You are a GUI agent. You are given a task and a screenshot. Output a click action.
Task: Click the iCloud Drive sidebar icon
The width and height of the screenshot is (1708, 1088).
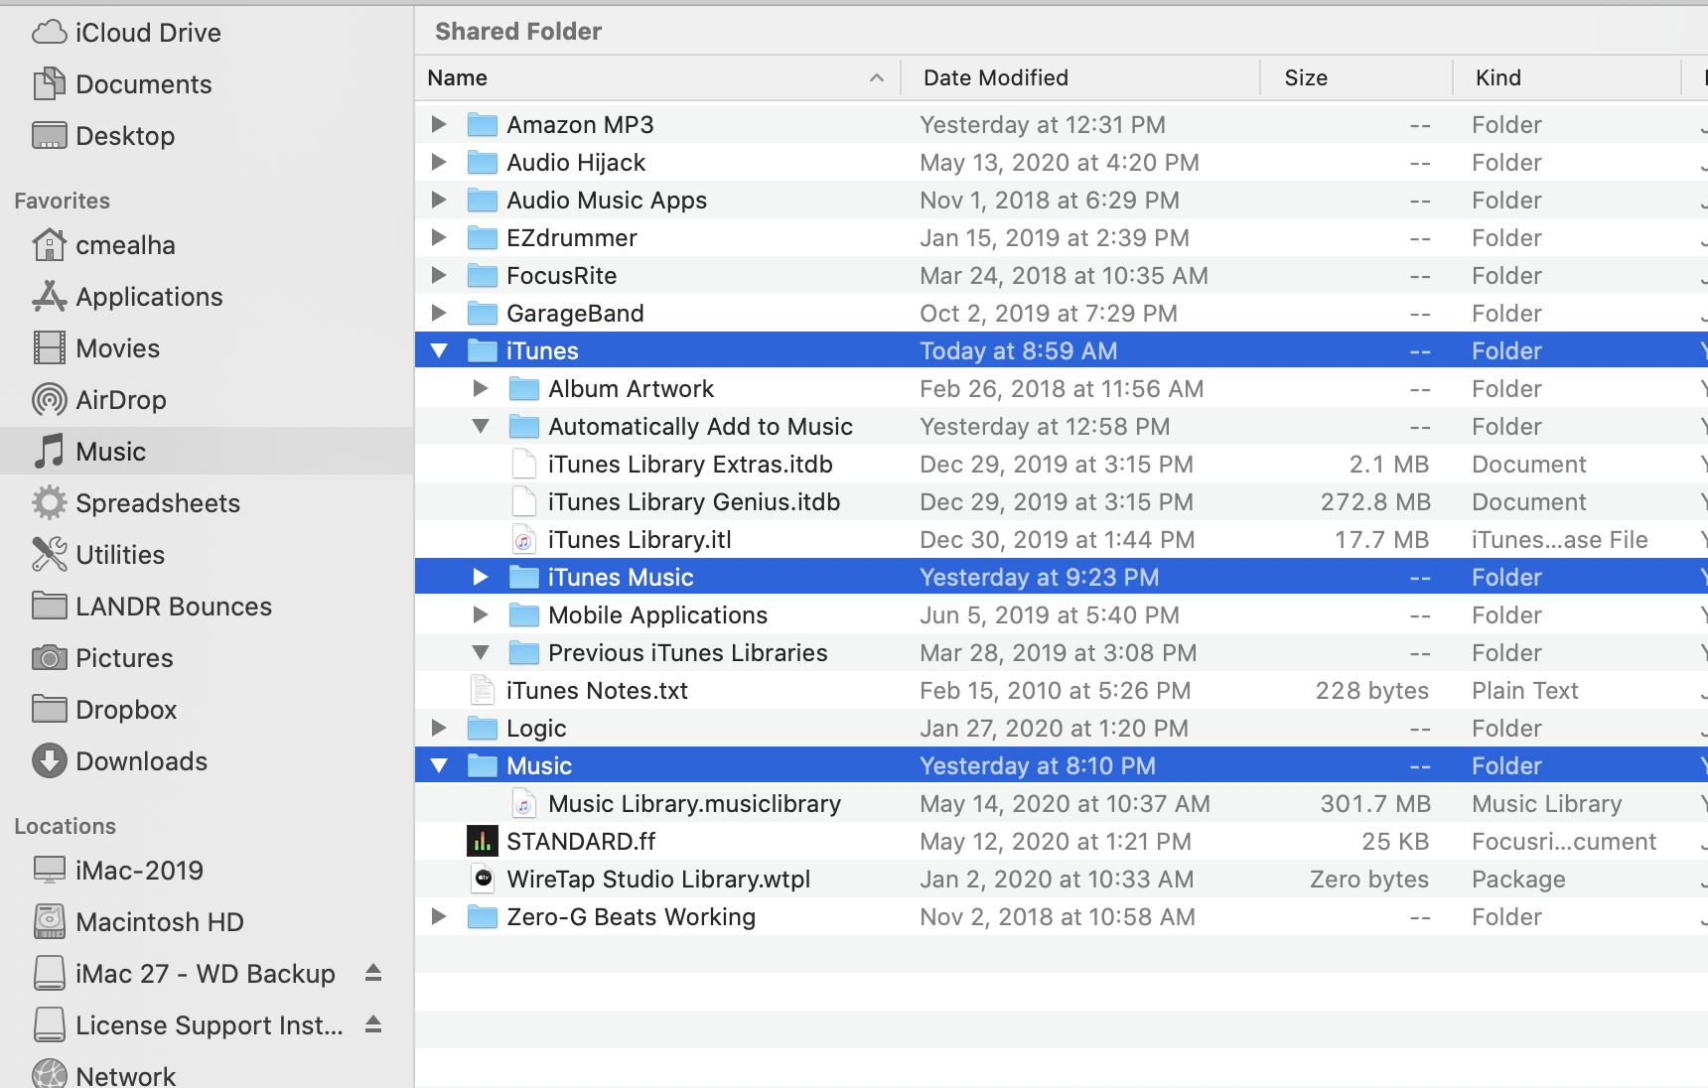coord(50,33)
